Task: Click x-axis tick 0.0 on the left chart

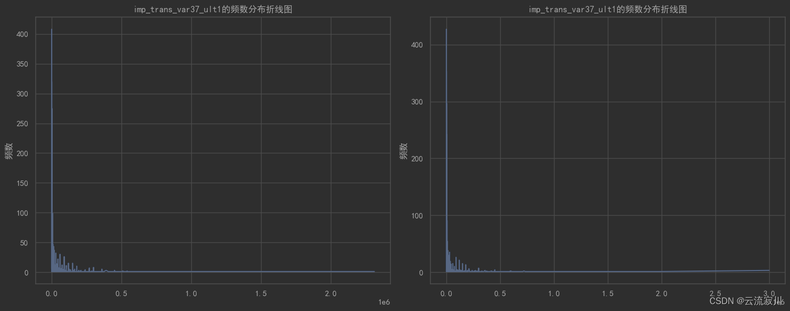Action: coord(52,293)
